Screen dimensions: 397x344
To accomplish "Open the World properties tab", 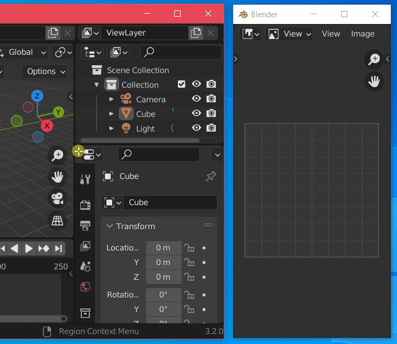I will [86, 287].
